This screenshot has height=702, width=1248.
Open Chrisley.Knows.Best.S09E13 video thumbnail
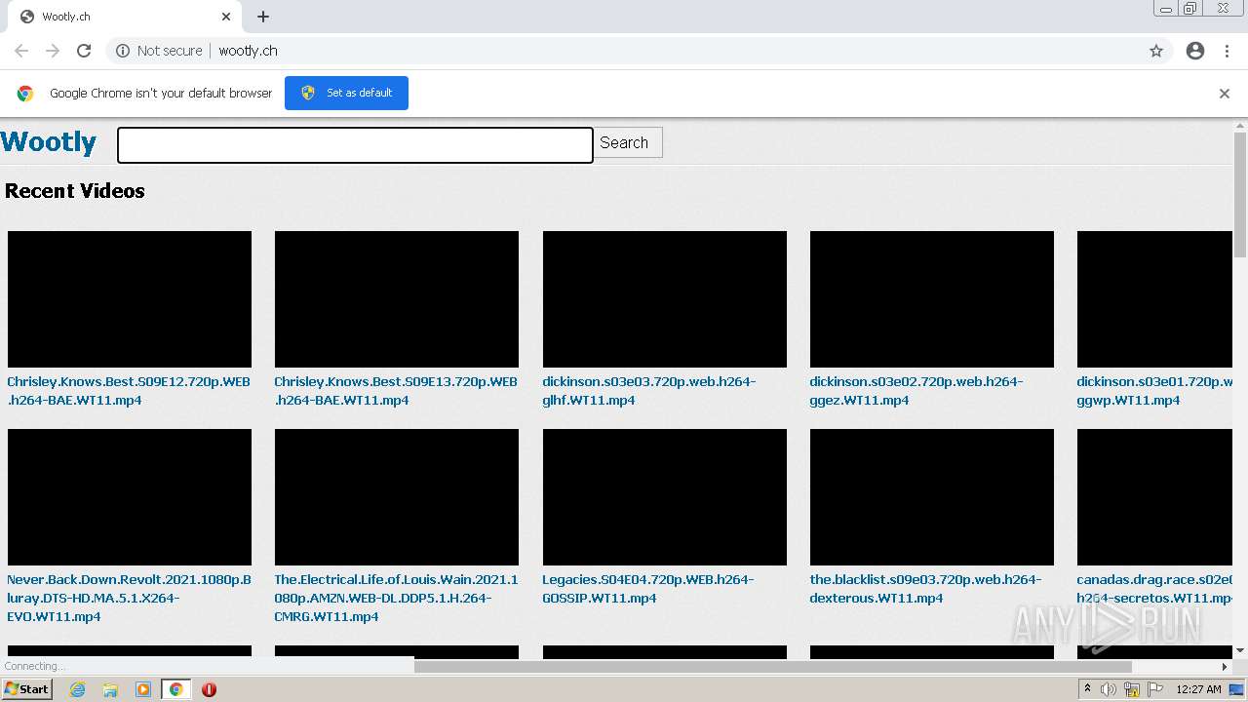click(397, 299)
